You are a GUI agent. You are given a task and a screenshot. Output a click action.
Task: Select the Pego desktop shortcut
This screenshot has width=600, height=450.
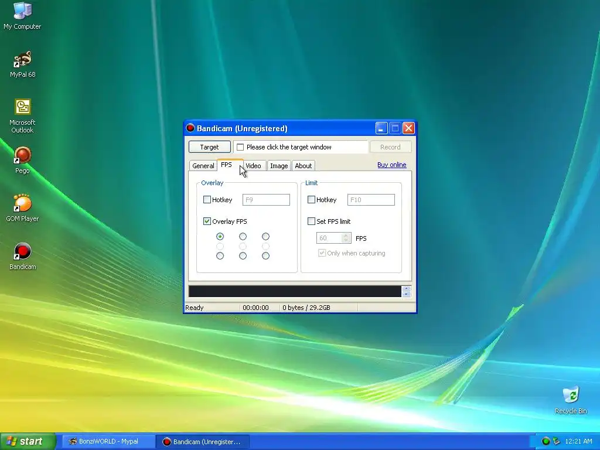coord(22,160)
